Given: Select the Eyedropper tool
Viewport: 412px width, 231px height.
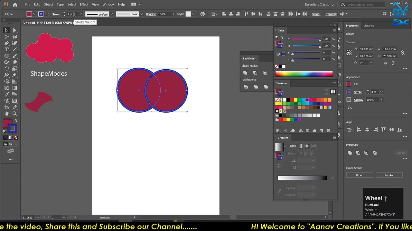Looking at the screenshot, I should tap(6, 94).
